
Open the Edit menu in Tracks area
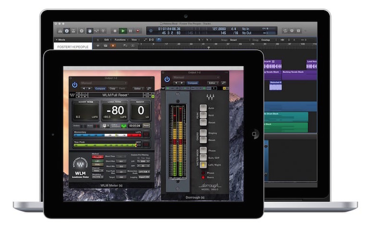pyautogui.click(x=107, y=40)
